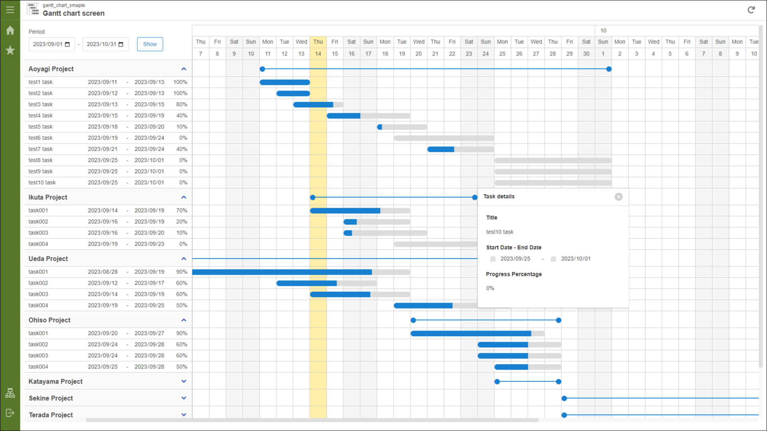Open the sitemap icon in sidebar

pos(10,393)
